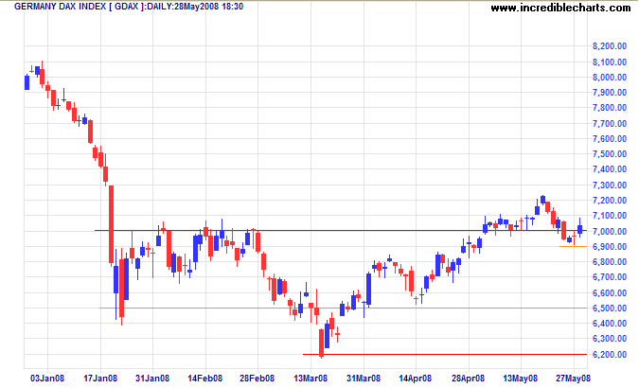639x388 pixels.
Task: Click the 28Feb08 date label
Action: pyautogui.click(x=257, y=379)
